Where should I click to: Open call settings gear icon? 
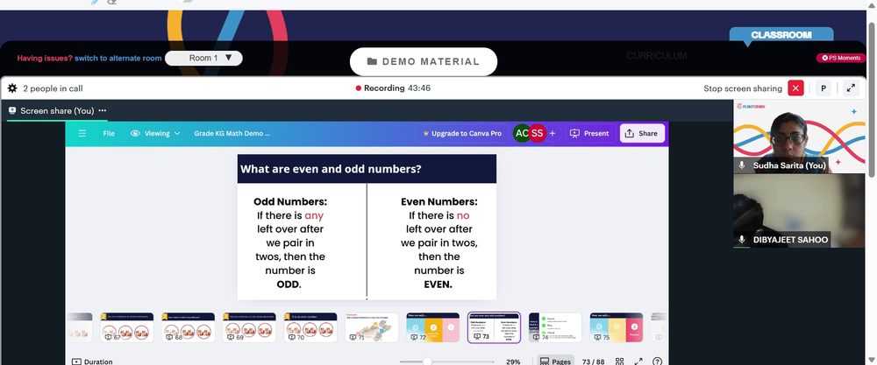click(12, 88)
